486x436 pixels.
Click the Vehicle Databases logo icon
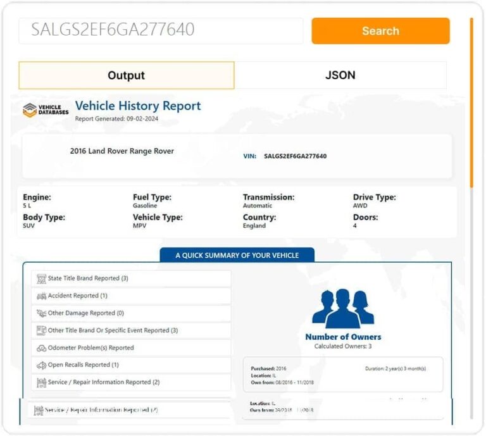[30, 110]
